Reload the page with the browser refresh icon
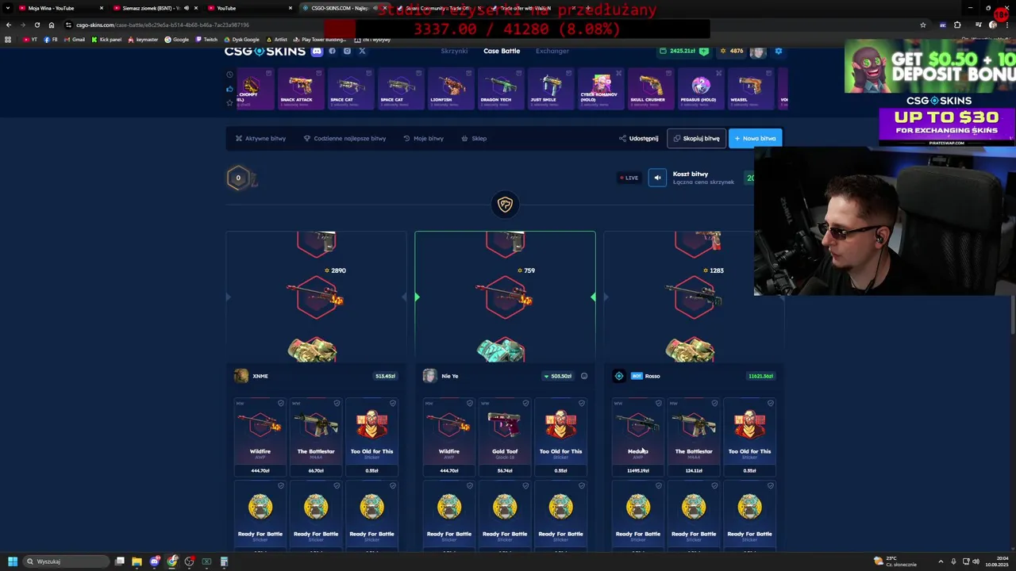 click(37, 25)
